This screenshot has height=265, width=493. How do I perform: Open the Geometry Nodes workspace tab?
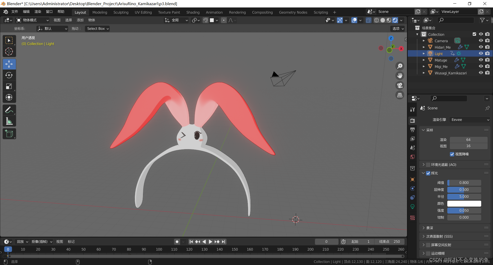tap(293, 12)
